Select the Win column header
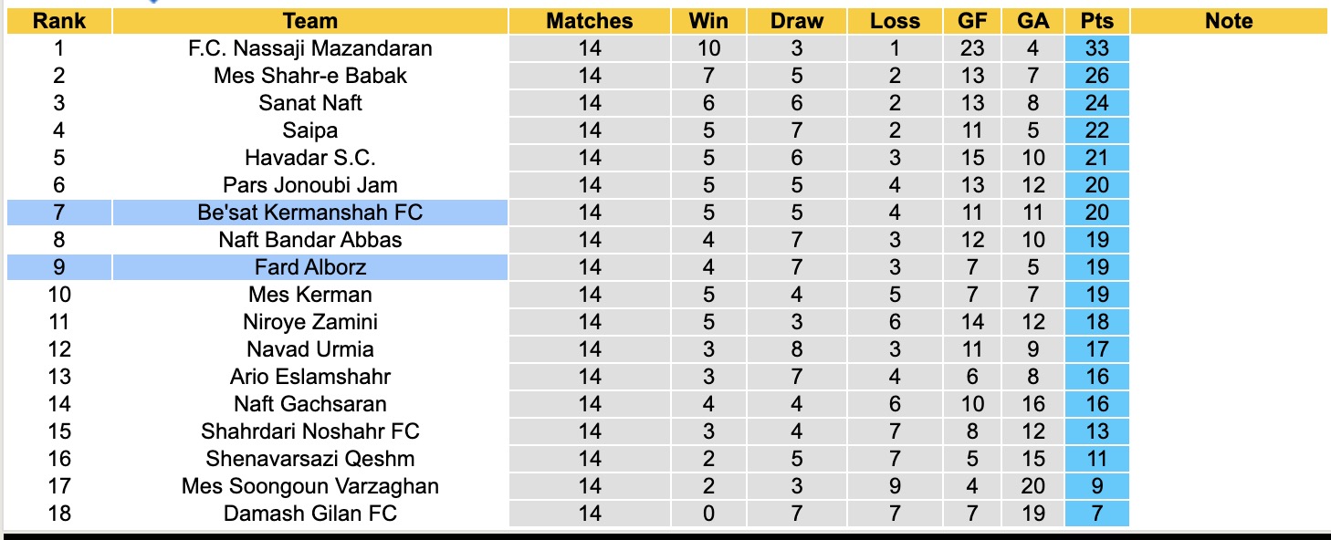Screen dimensions: 1331x540 [x=708, y=21]
